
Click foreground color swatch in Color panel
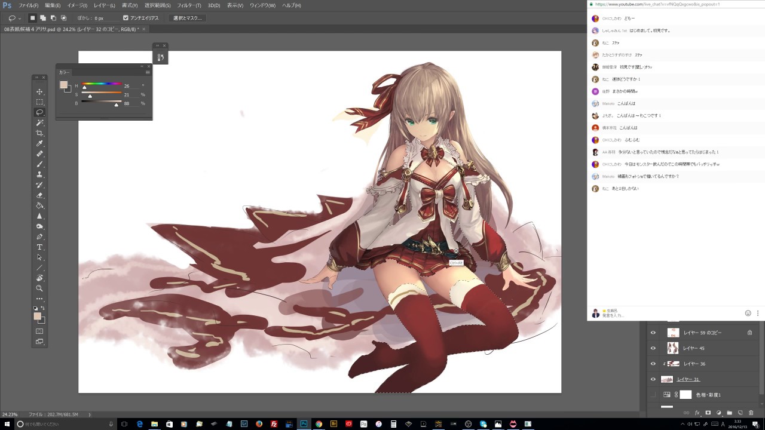63,85
